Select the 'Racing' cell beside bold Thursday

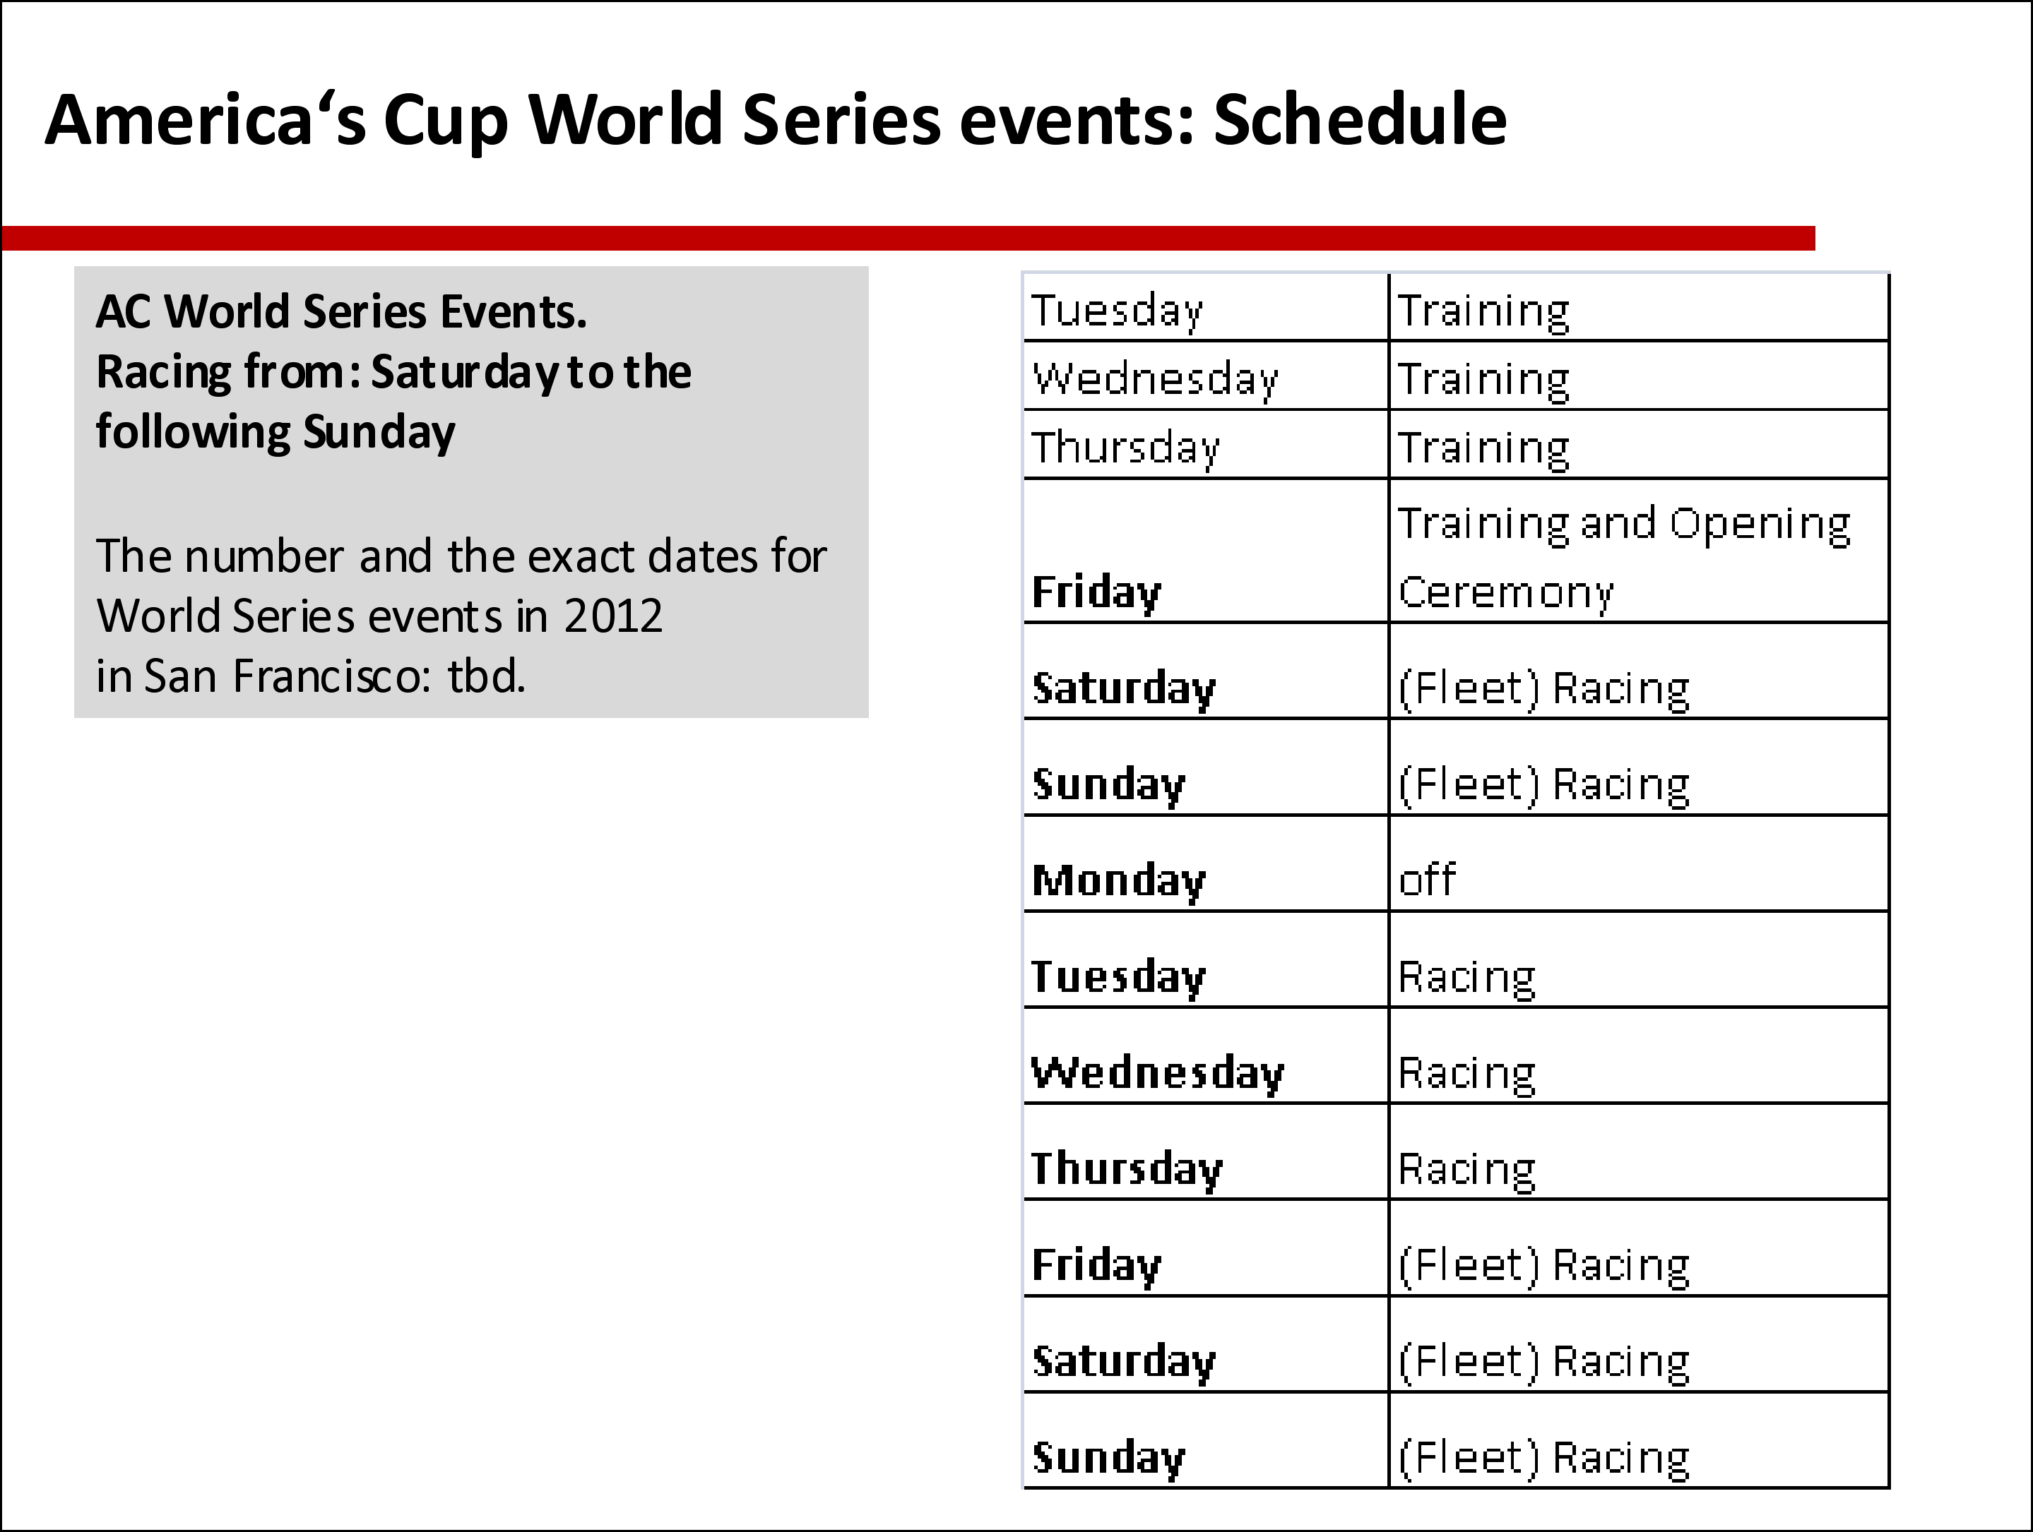[1639, 1151]
